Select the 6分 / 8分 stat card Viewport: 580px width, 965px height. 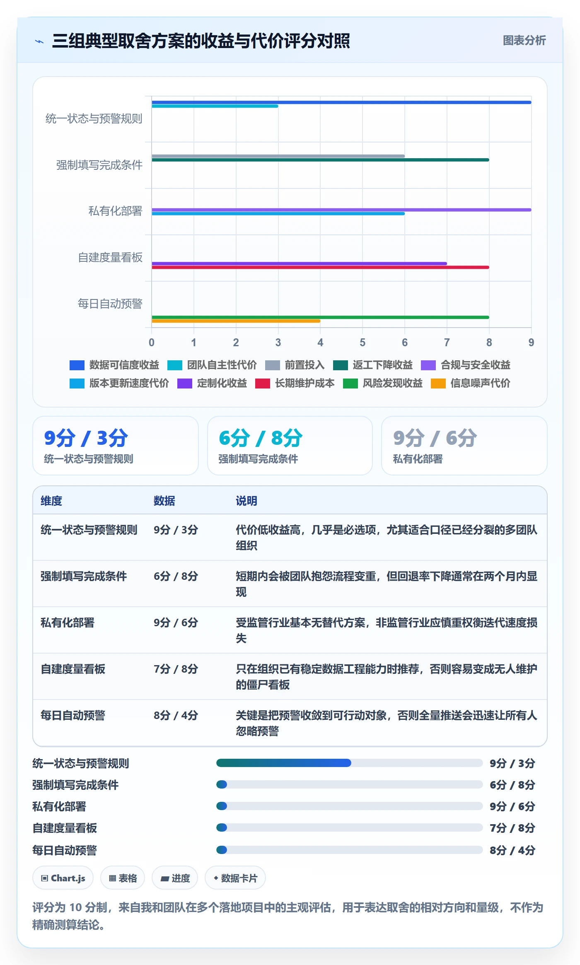(290, 446)
